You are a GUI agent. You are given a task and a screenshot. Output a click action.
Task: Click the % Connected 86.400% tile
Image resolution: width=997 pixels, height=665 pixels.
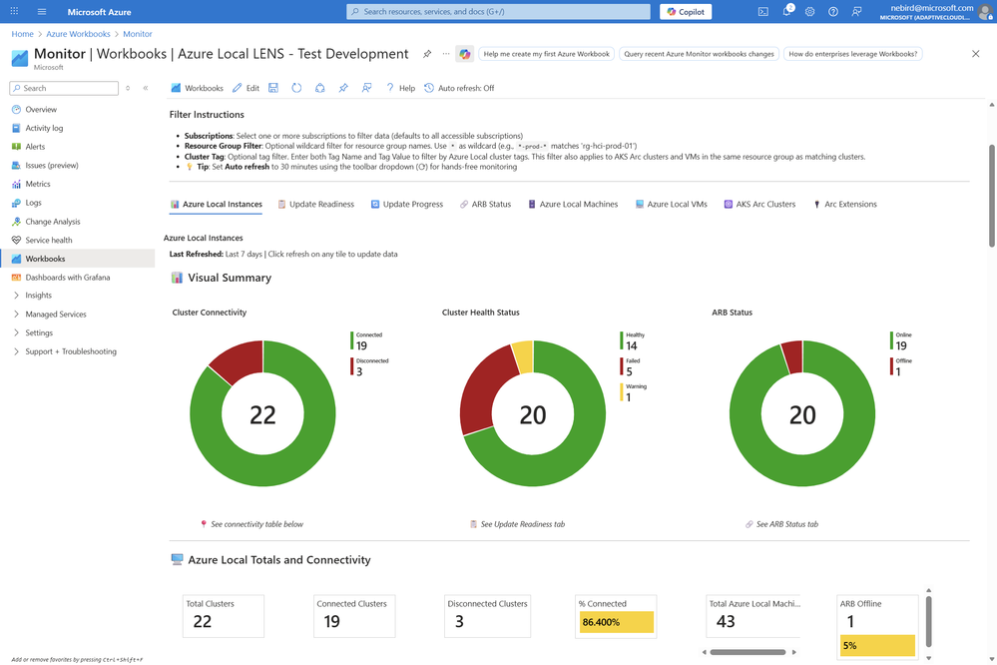click(616, 616)
